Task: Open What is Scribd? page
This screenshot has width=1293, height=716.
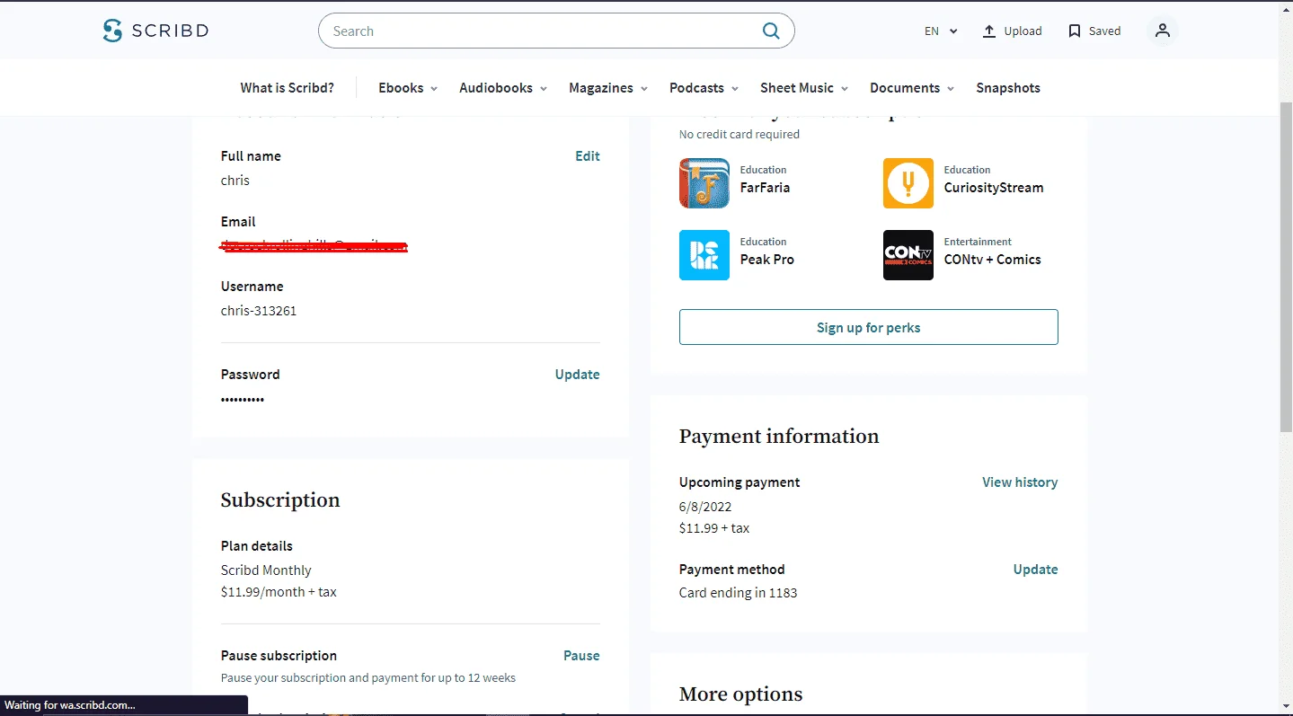Action: pos(288,88)
